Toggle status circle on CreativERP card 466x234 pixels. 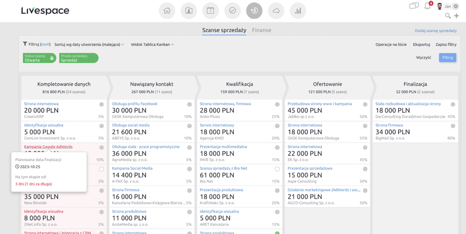[101, 104]
